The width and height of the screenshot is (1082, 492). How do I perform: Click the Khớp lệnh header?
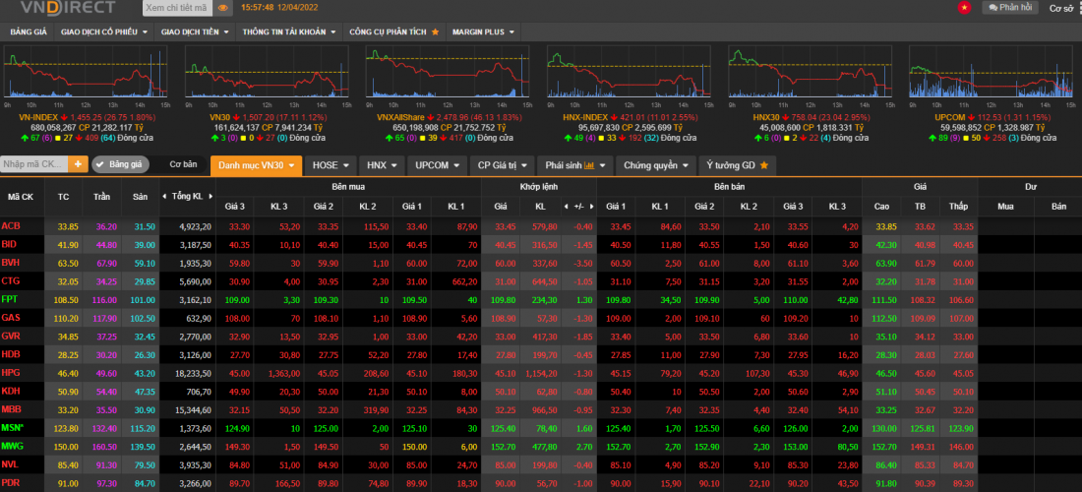click(538, 186)
